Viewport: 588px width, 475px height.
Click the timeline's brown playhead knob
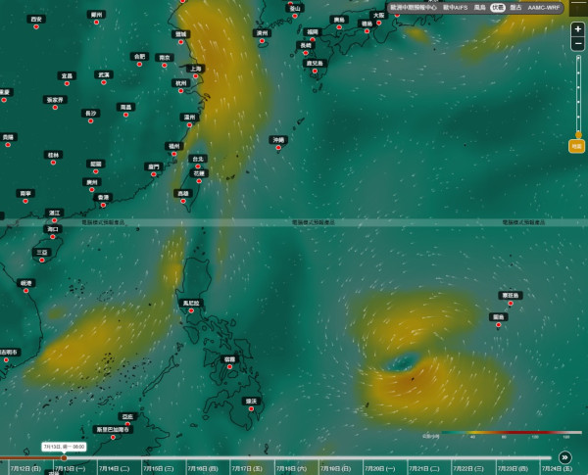pos(64,457)
